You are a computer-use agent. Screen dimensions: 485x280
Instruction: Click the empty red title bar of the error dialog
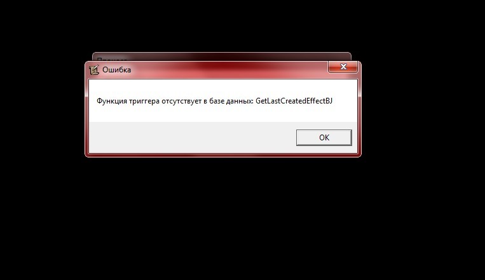tap(229, 70)
